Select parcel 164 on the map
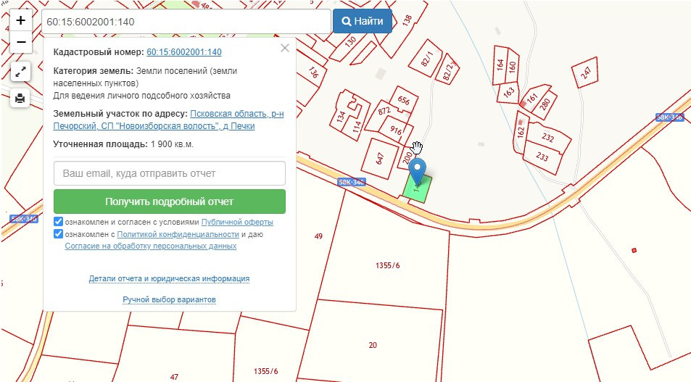Screen dimensions: 691x382 tap(500, 65)
